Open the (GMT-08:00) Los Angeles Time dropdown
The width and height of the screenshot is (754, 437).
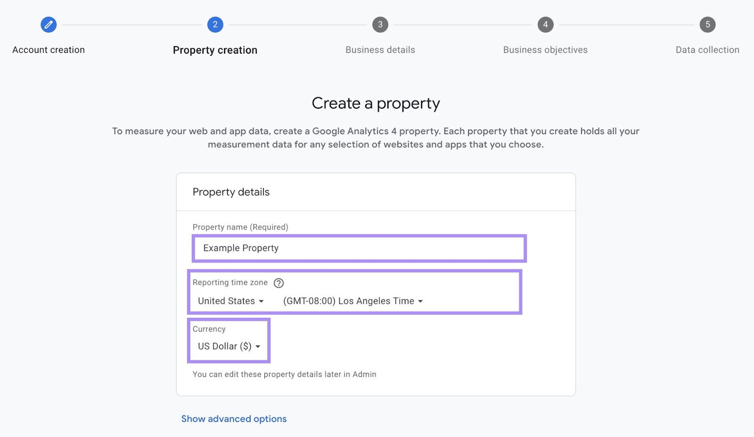coord(352,301)
